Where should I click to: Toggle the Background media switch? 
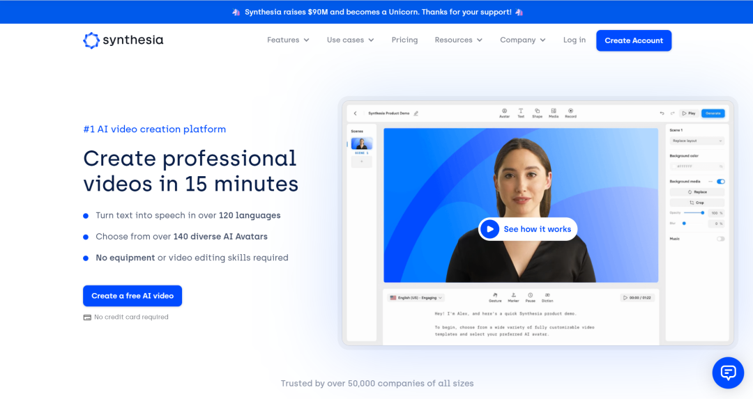[x=720, y=182]
